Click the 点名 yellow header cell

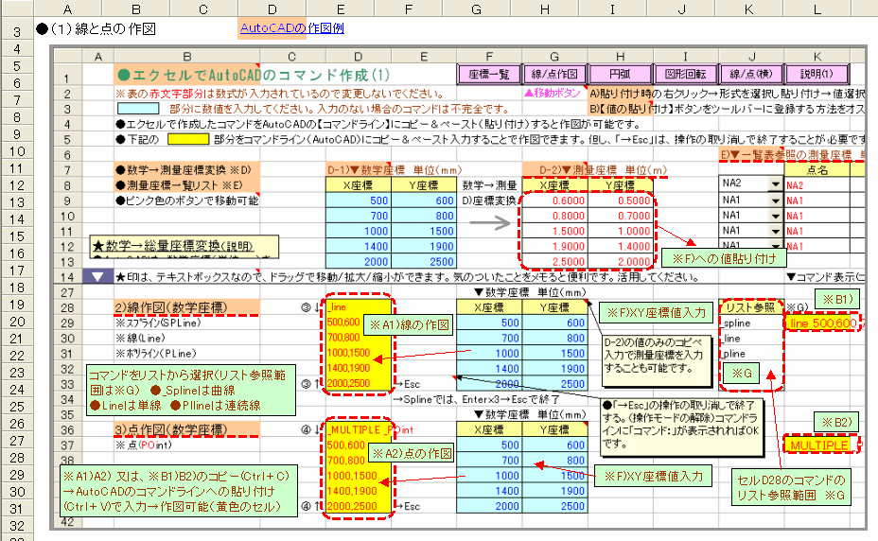[x=817, y=170]
